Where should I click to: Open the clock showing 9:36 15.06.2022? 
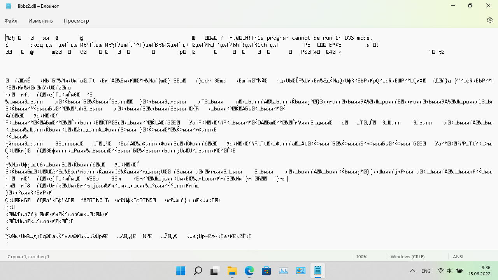479,271
